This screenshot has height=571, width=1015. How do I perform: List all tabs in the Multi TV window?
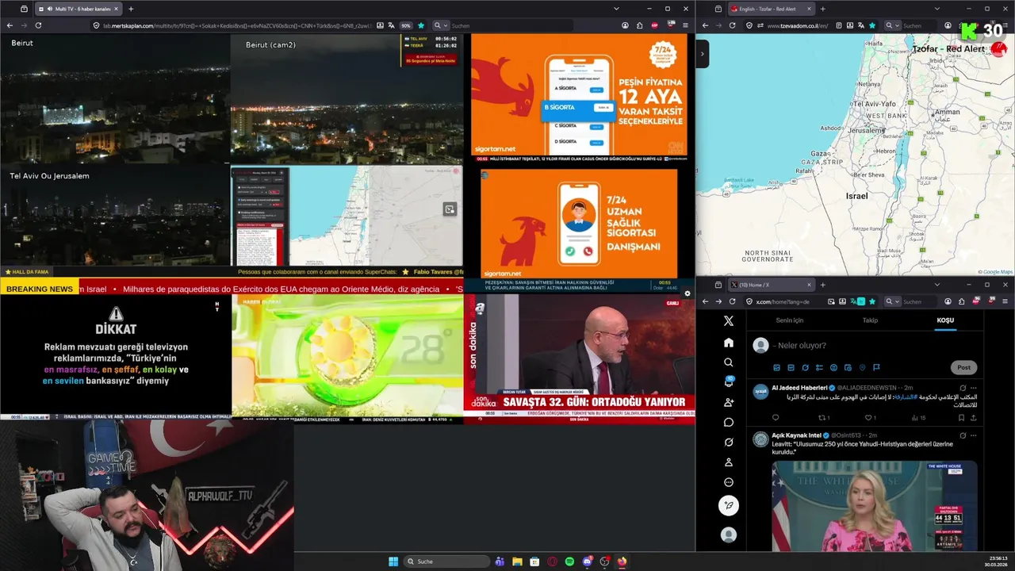617,9
